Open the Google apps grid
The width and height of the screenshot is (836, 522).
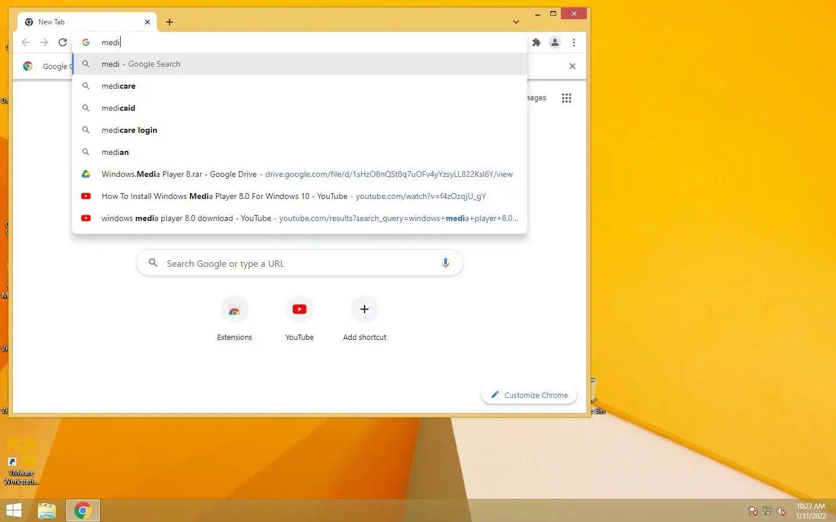[x=567, y=98]
